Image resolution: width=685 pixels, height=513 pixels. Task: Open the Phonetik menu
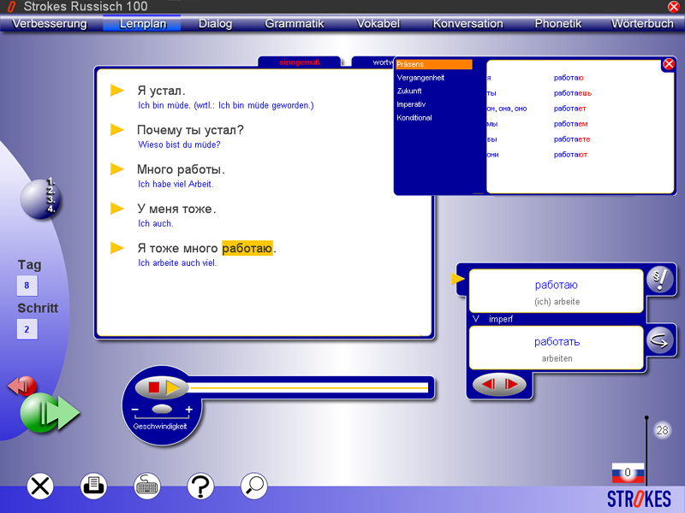point(558,24)
